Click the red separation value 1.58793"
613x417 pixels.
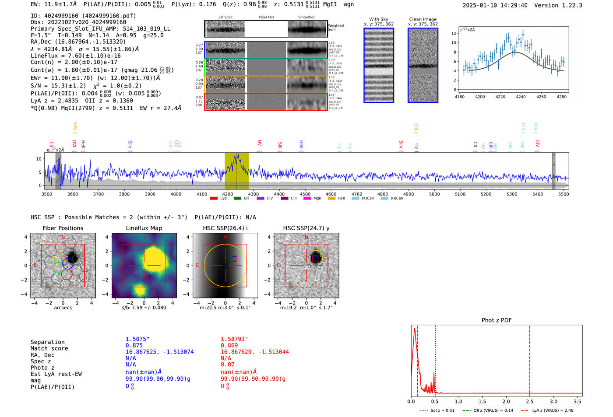coord(234,339)
